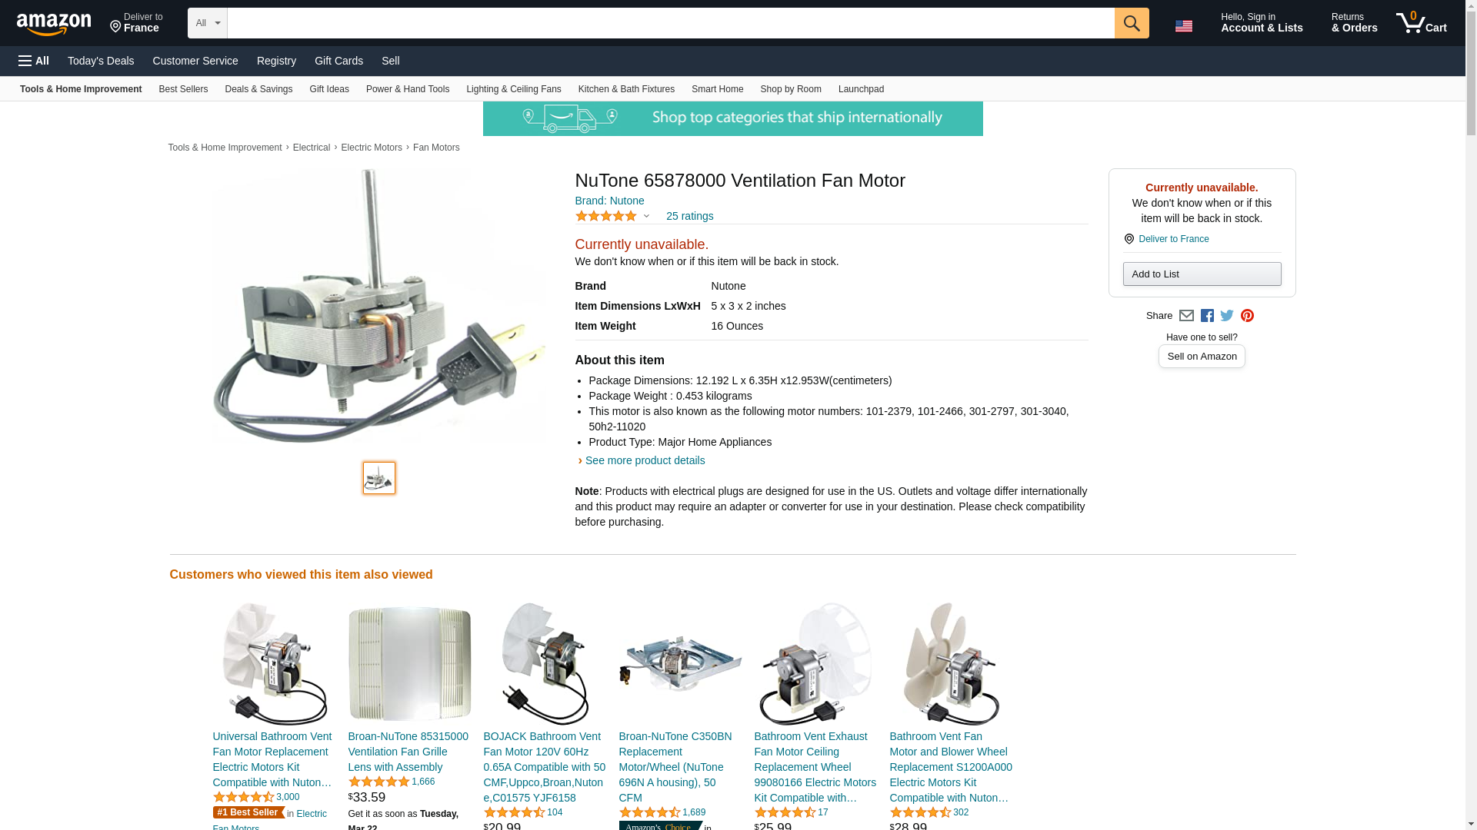Viewport: 1477px width, 830px height.
Task: Expand See more product details
Action: [x=645, y=460]
